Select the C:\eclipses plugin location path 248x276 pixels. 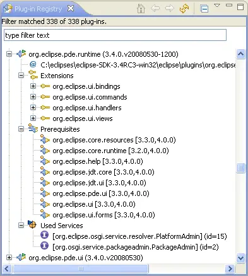click(x=138, y=65)
